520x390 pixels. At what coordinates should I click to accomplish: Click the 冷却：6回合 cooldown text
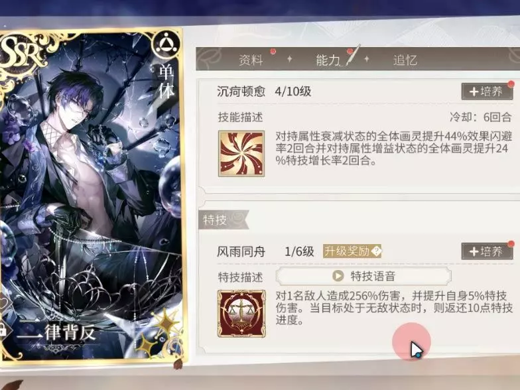click(480, 117)
